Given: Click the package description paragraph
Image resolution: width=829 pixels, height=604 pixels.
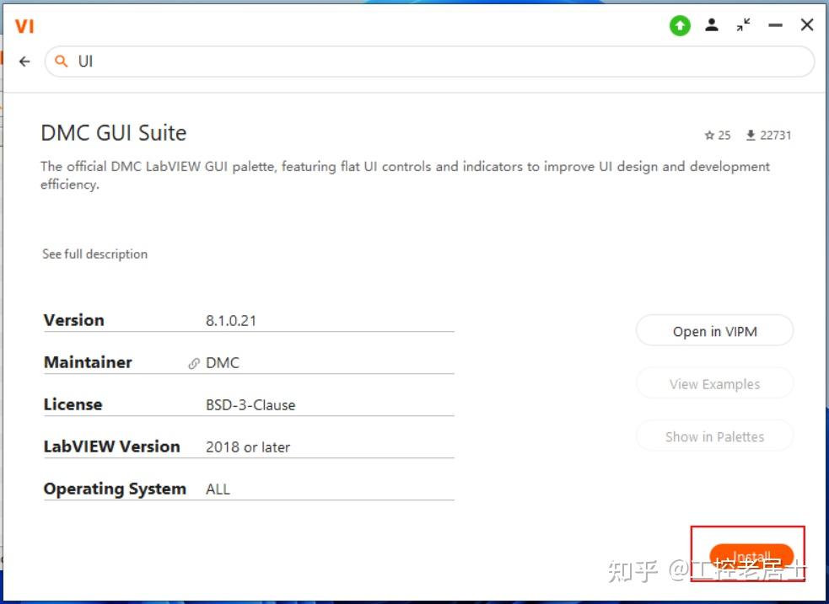Looking at the screenshot, I should click(x=405, y=175).
